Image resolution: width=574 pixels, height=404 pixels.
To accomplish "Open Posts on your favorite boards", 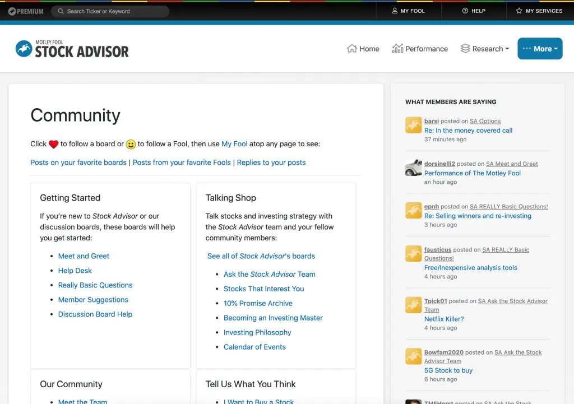I will (x=78, y=162).
